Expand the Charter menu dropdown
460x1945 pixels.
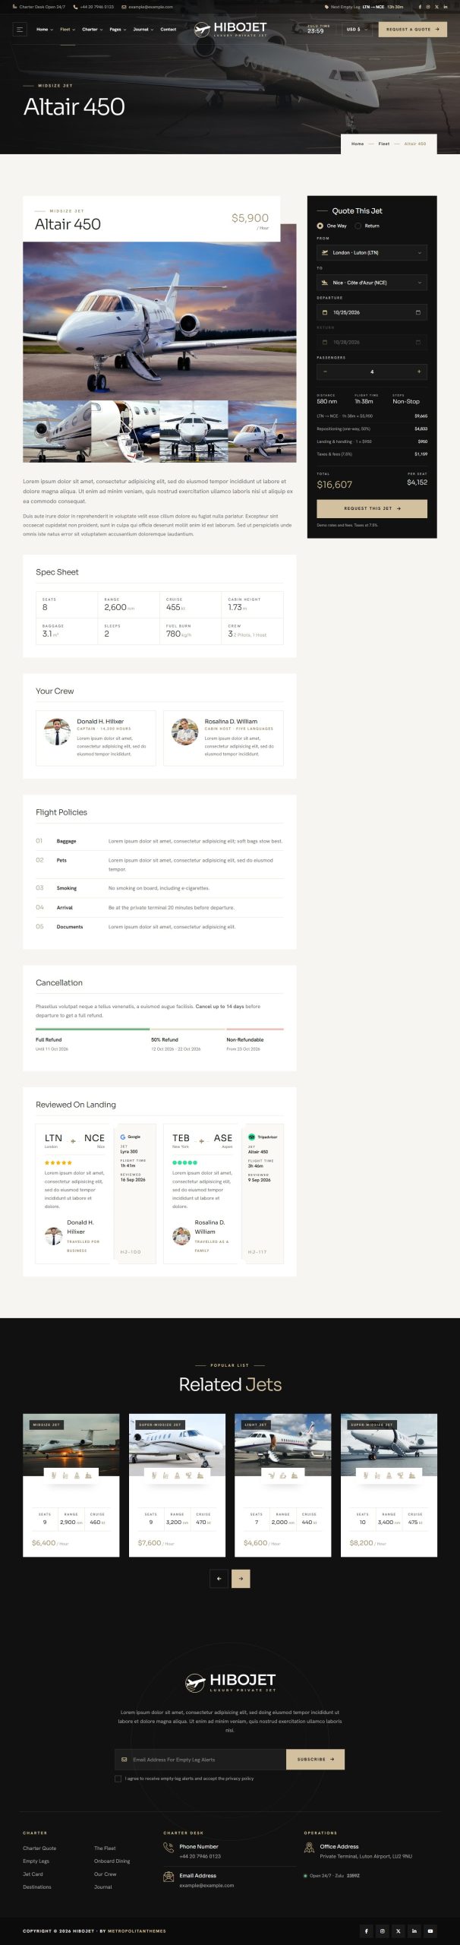point(92,30)
